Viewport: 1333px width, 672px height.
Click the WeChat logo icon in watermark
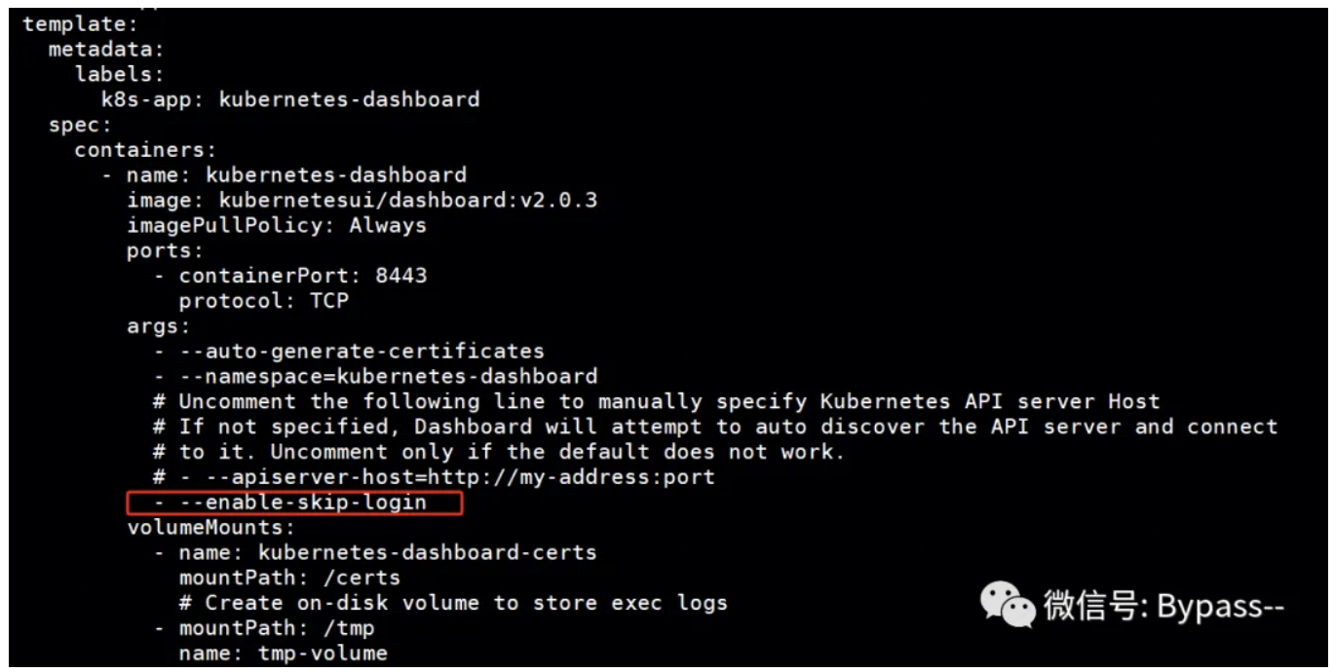(1009, 606)
